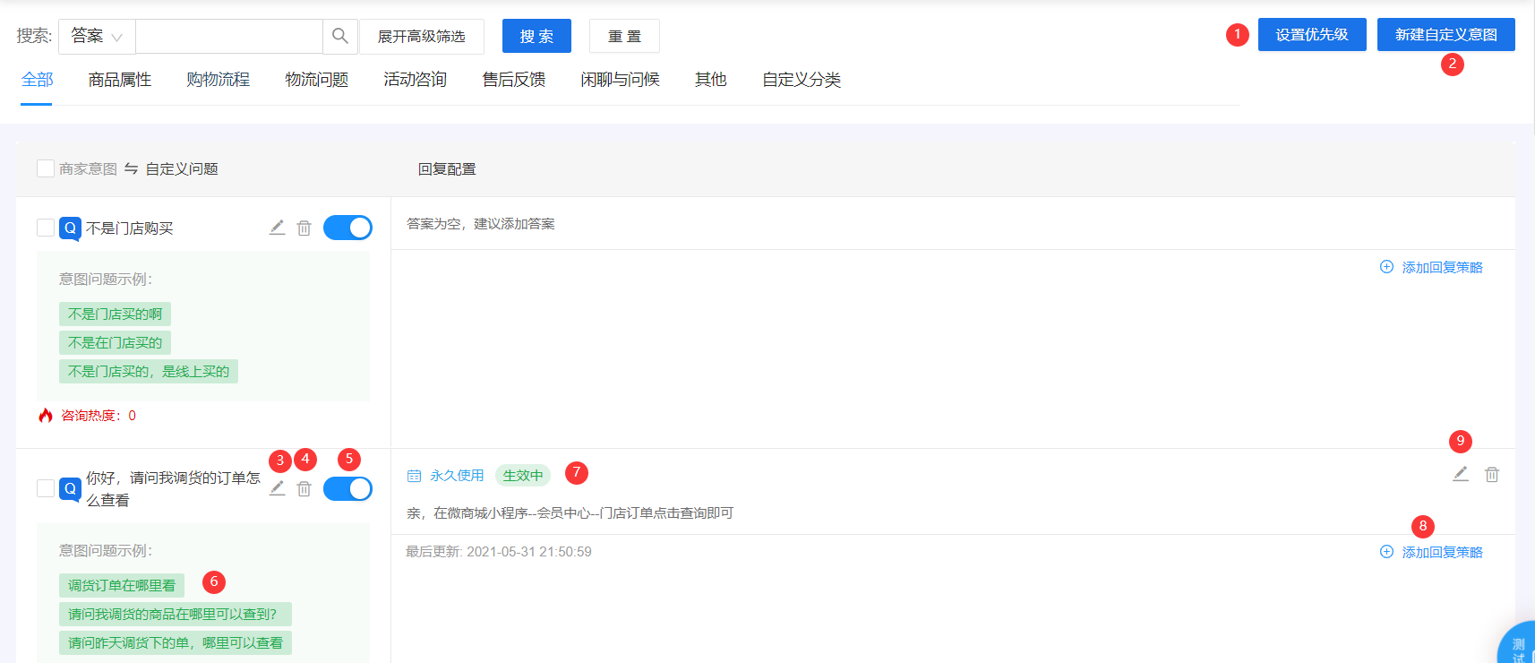
Task: Focus the search keyword input field
Action: (229, 36)
